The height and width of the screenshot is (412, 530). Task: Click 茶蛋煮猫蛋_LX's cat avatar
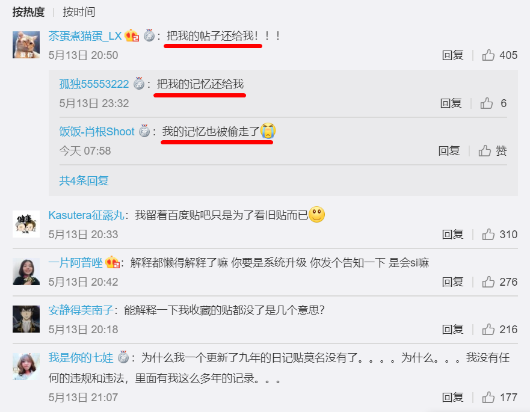tap(26, 45)
